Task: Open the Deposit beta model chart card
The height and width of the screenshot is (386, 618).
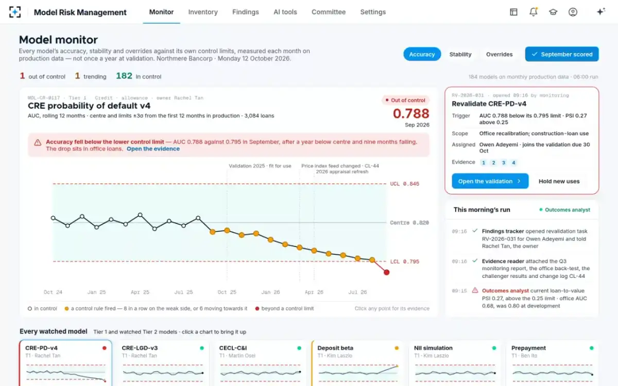Action: click(358, 363)
